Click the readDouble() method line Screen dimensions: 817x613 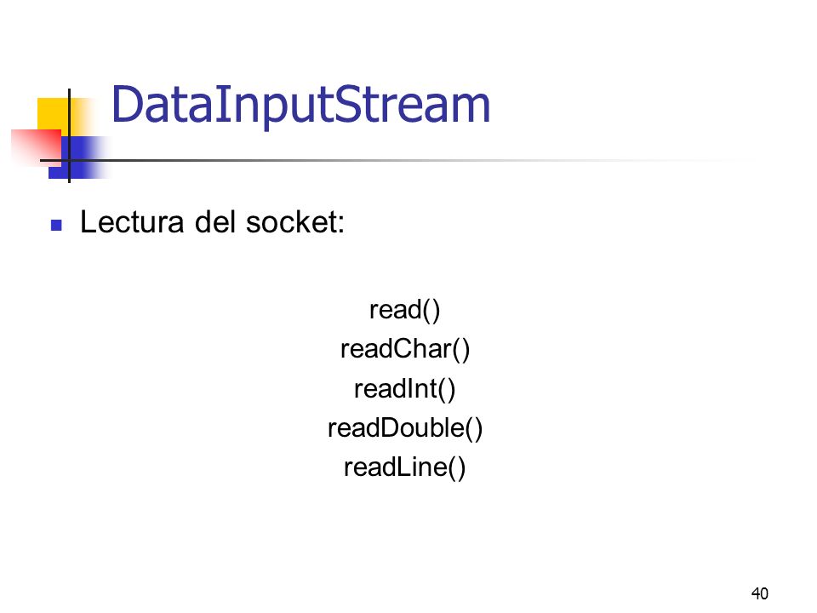tap(405, 428)
